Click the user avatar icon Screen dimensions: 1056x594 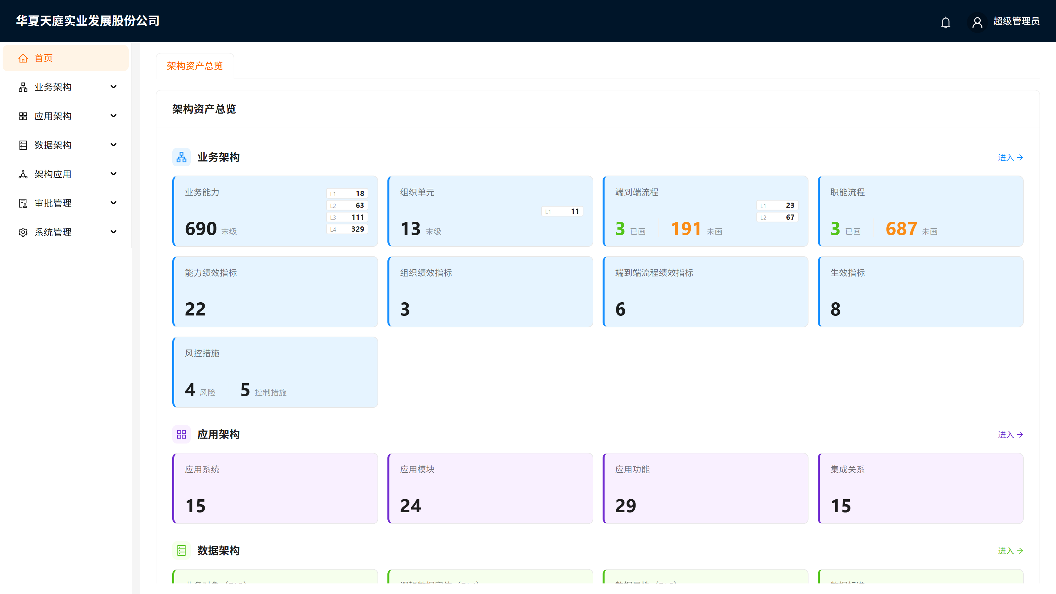click(x=977, y=22)
